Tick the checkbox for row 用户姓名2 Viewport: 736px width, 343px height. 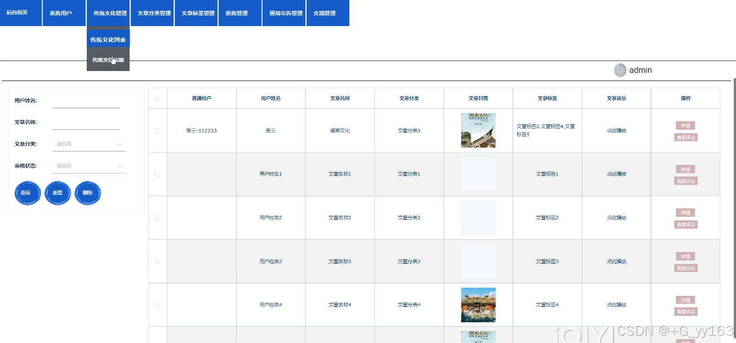coord(157,218)
